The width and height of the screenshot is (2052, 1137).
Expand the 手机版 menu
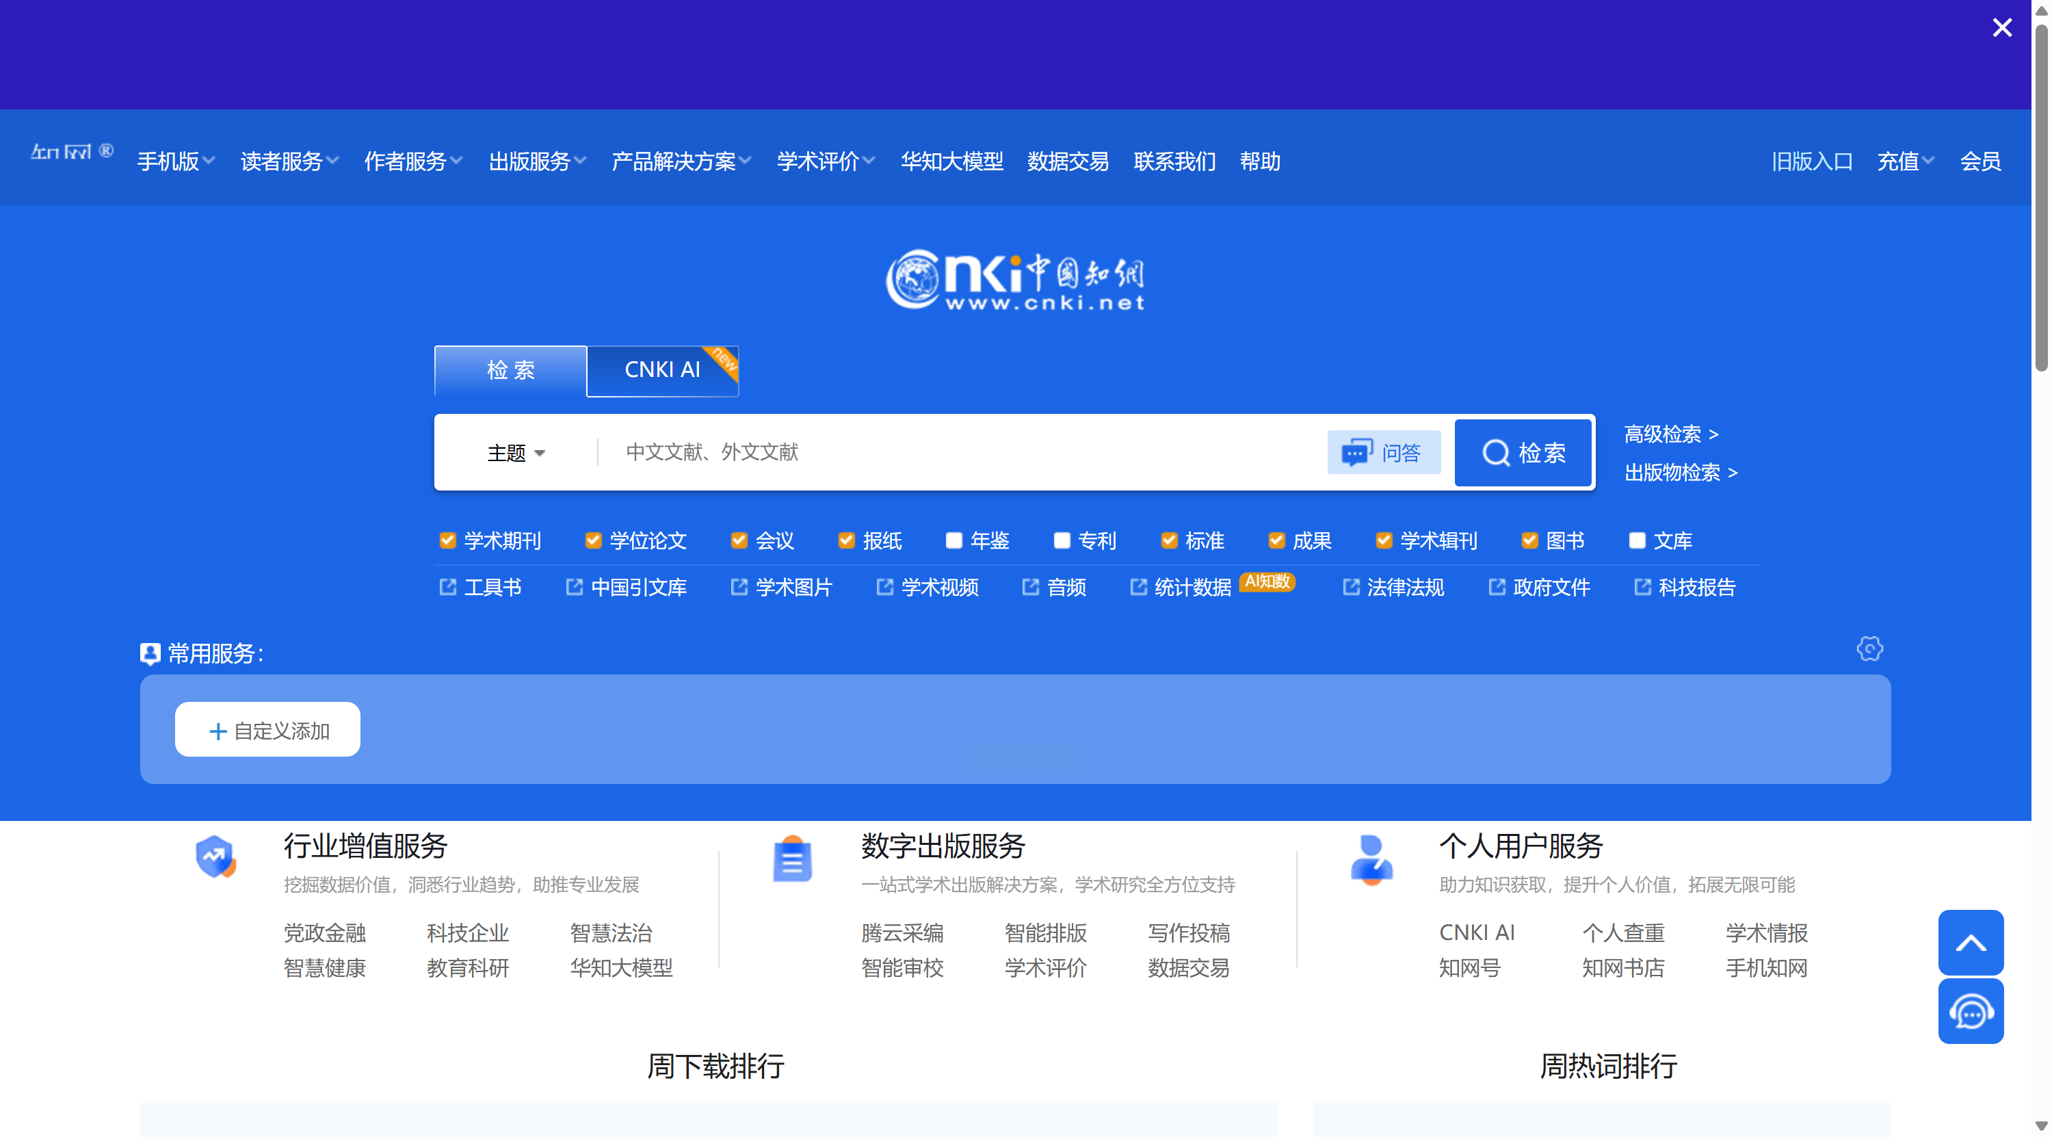pos(176,161)
